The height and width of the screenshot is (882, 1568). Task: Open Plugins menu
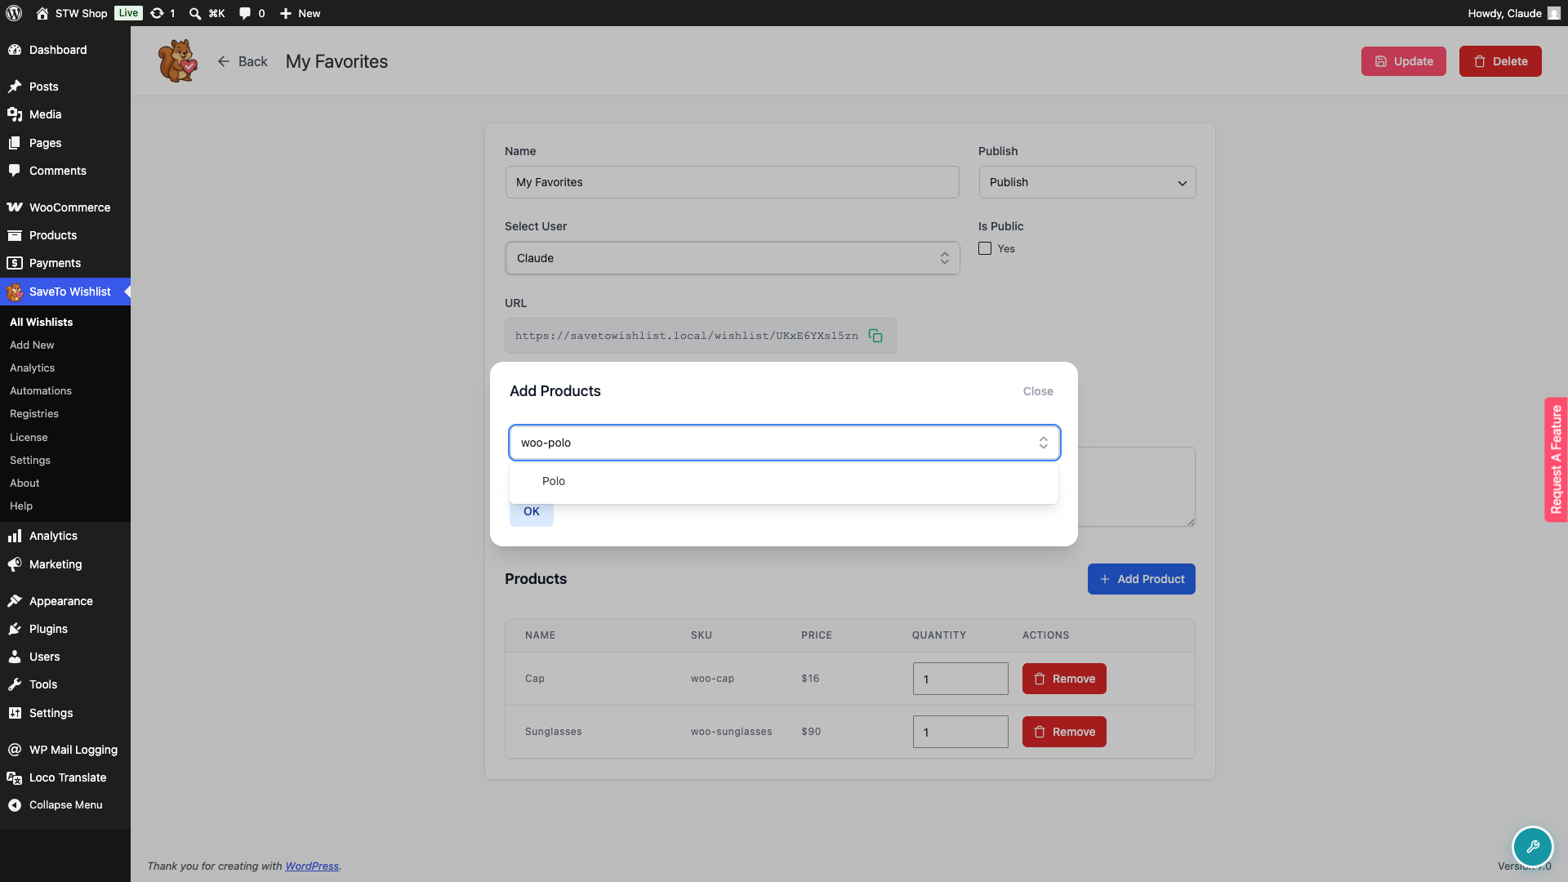[x=65, y=629]
